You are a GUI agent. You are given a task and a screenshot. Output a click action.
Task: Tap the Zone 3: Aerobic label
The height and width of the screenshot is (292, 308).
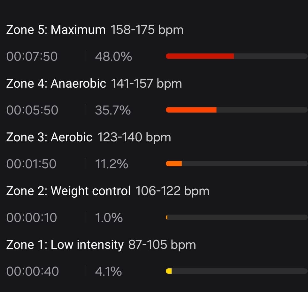[x=49, y=138]
